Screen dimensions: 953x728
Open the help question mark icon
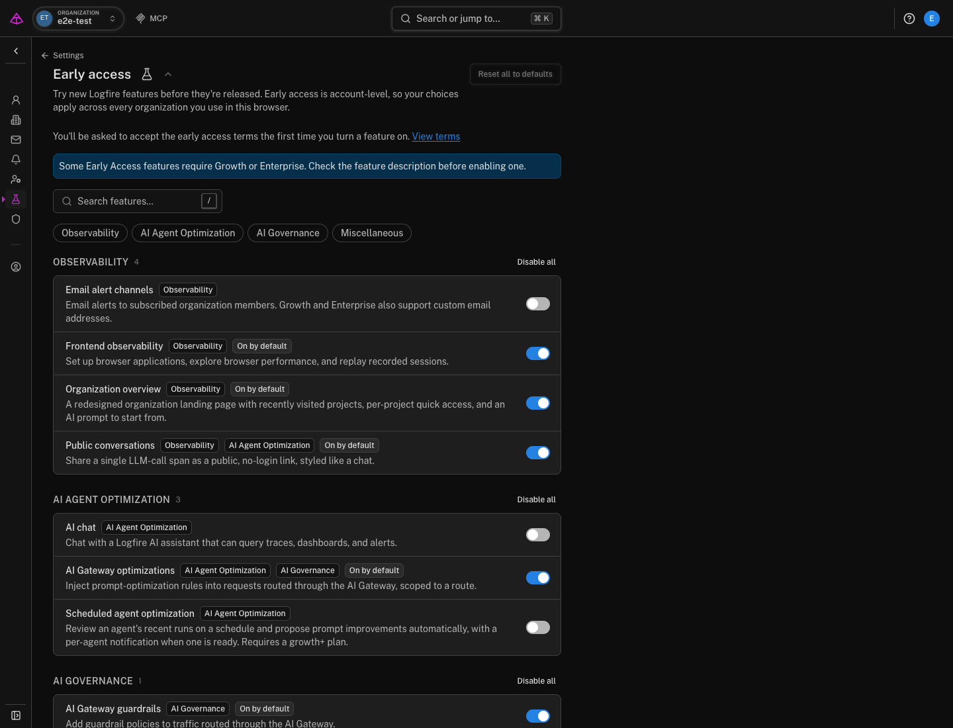909,19
